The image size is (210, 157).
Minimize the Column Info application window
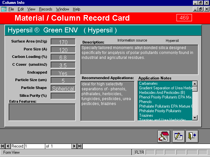(x=195, y=3)
